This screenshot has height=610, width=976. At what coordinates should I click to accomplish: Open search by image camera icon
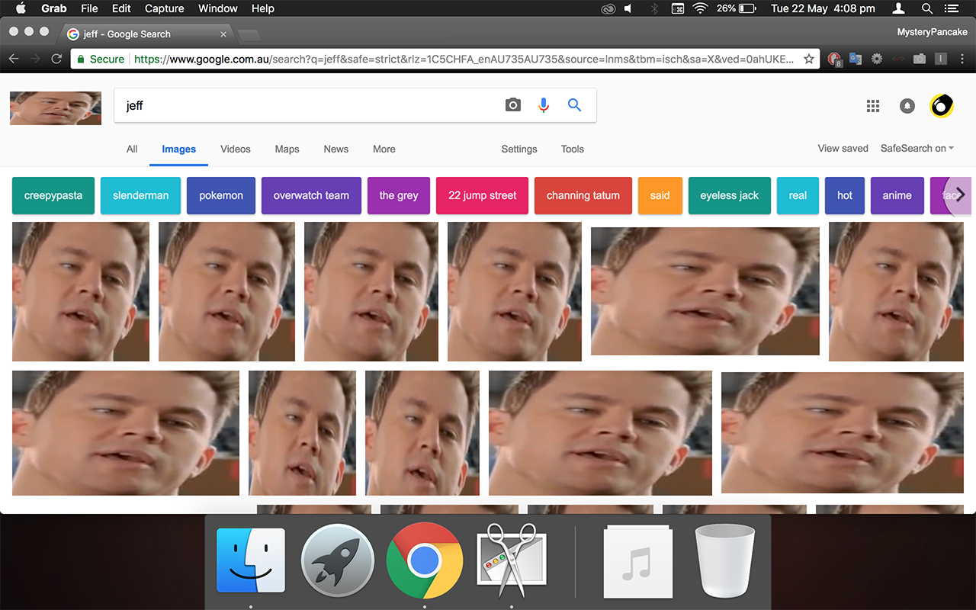pyautogui.click(x=512, y=104)
